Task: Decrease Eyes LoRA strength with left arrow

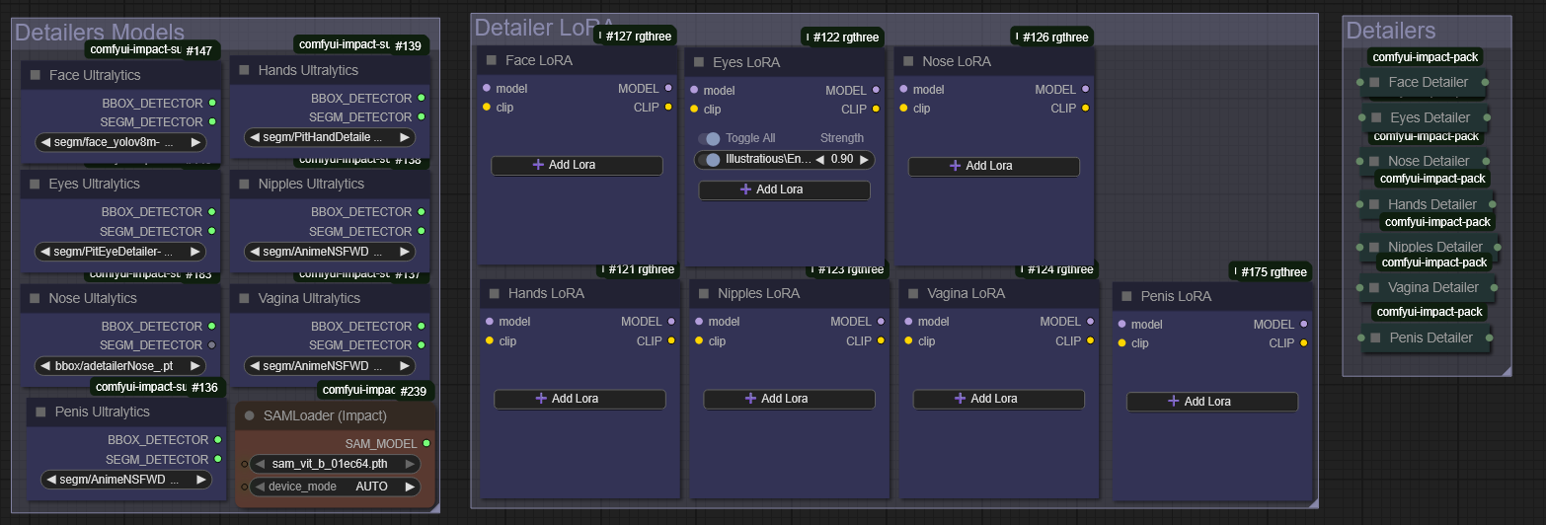Action: point(819,159)
